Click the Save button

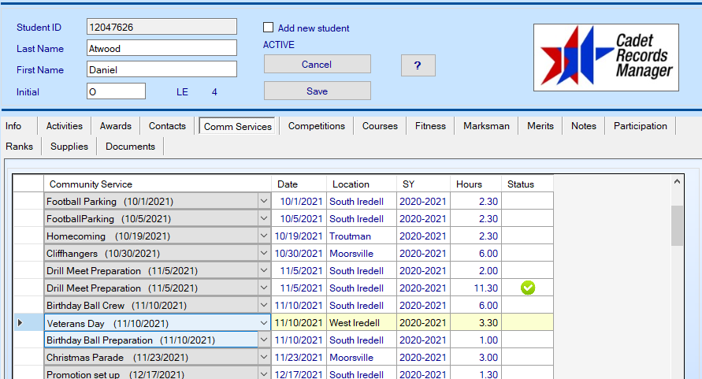317,91
